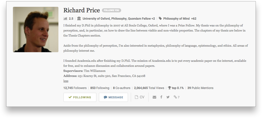262x118 pixels.
Task: Open the Facebook profile icon
Action: click(161, 97)
